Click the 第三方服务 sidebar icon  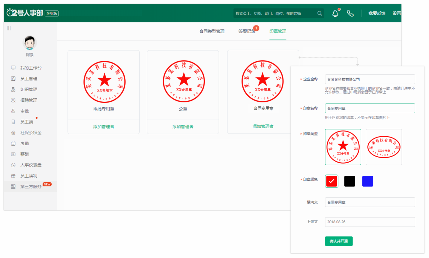click(13, 186)
